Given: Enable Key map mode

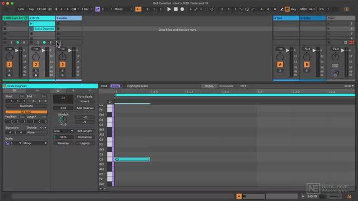Looking at the screenshot, I should click(294, 9).
